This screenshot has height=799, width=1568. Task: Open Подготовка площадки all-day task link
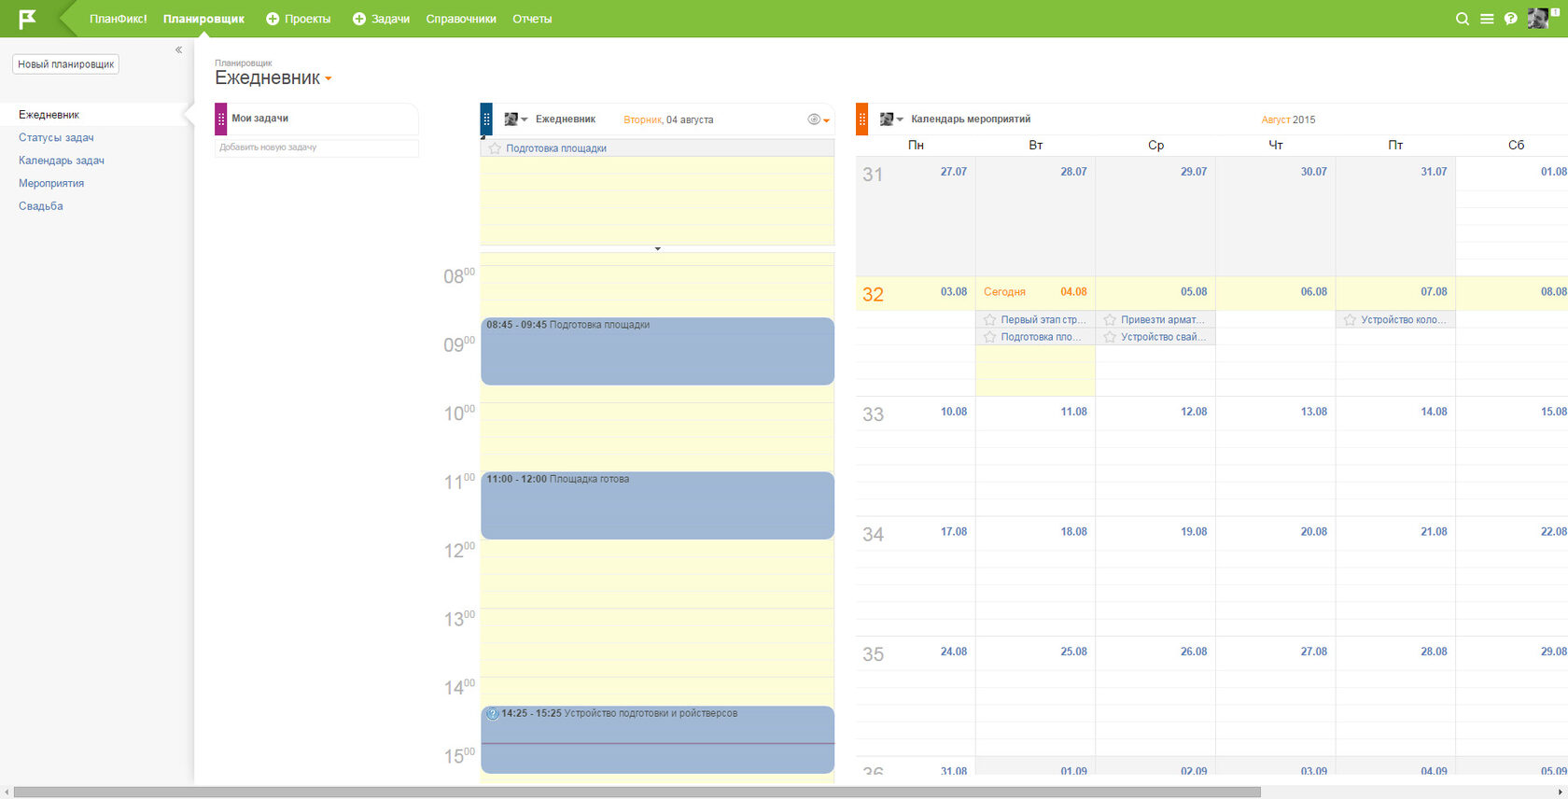[x=556, y=148]
